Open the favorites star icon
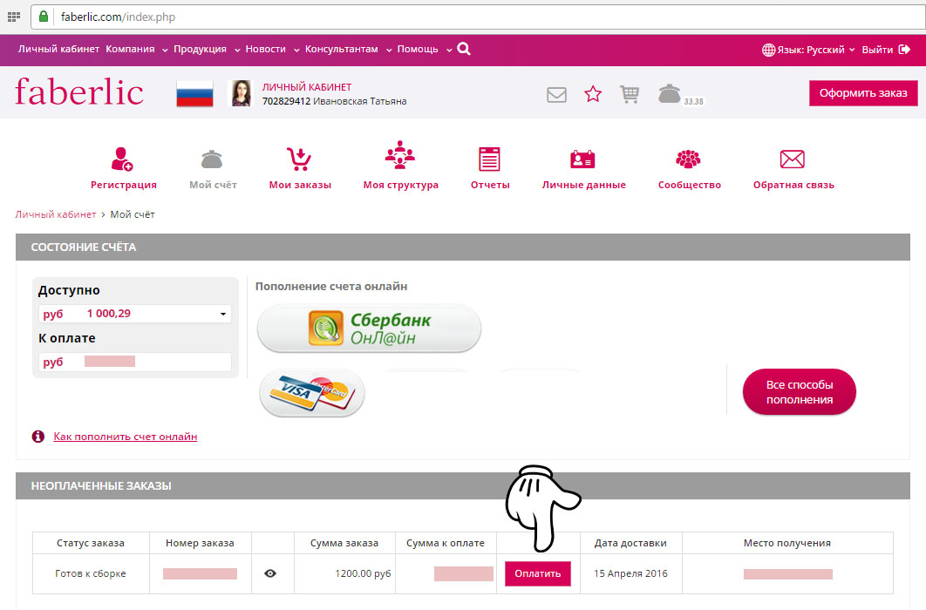Viewport: 926px width, 610px height. tap(593, 94)
